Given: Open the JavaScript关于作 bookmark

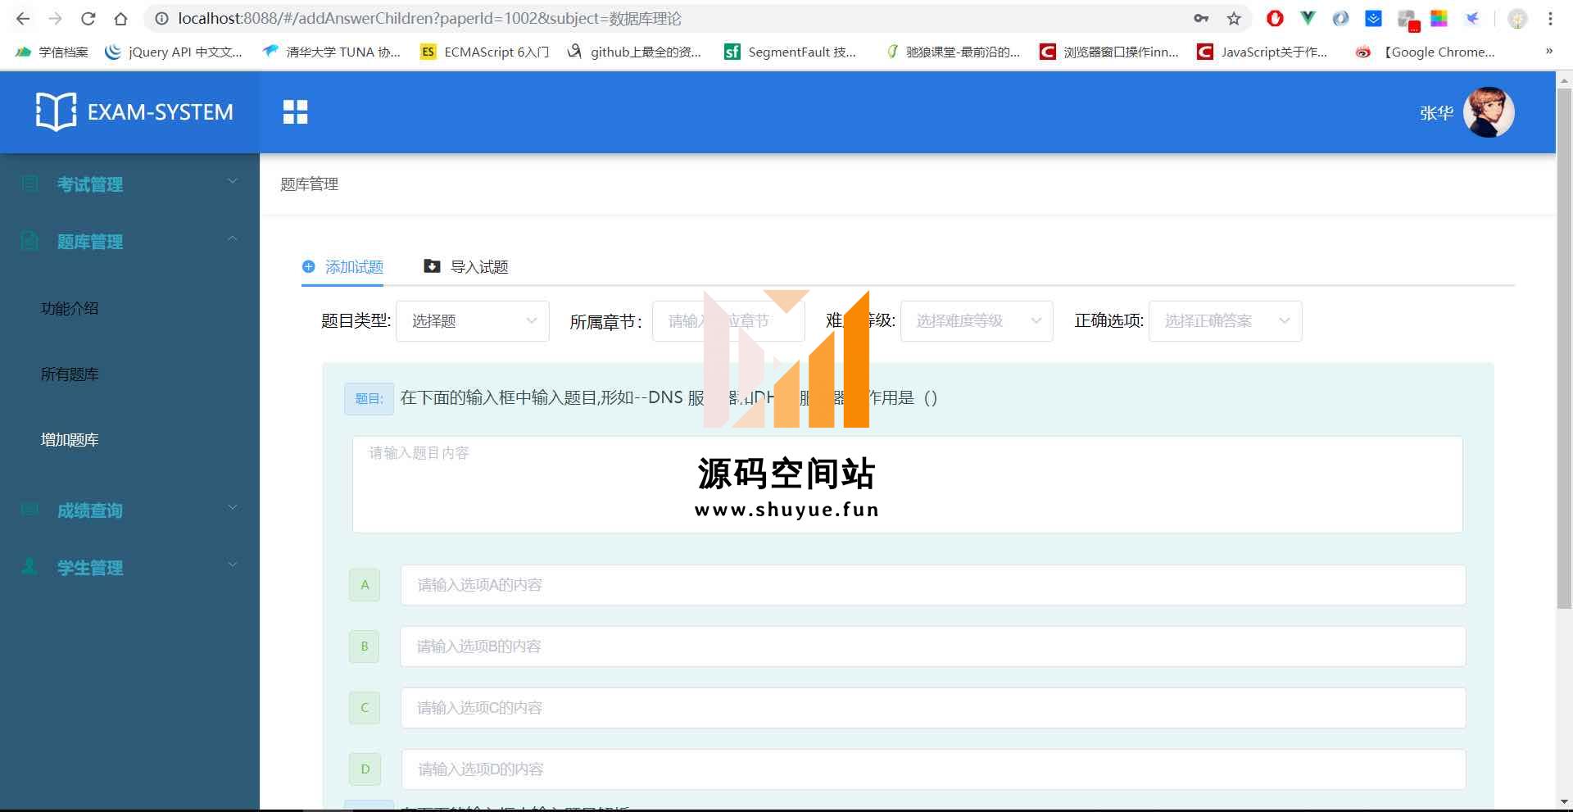Looking at the screenshot, I should (x=1262, y=52).
